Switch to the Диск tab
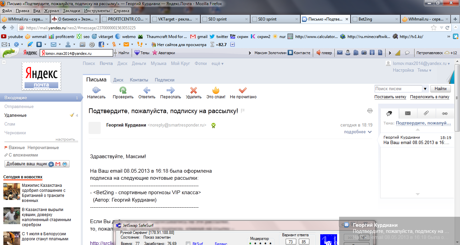460x245 pixels. click(118, 80)
